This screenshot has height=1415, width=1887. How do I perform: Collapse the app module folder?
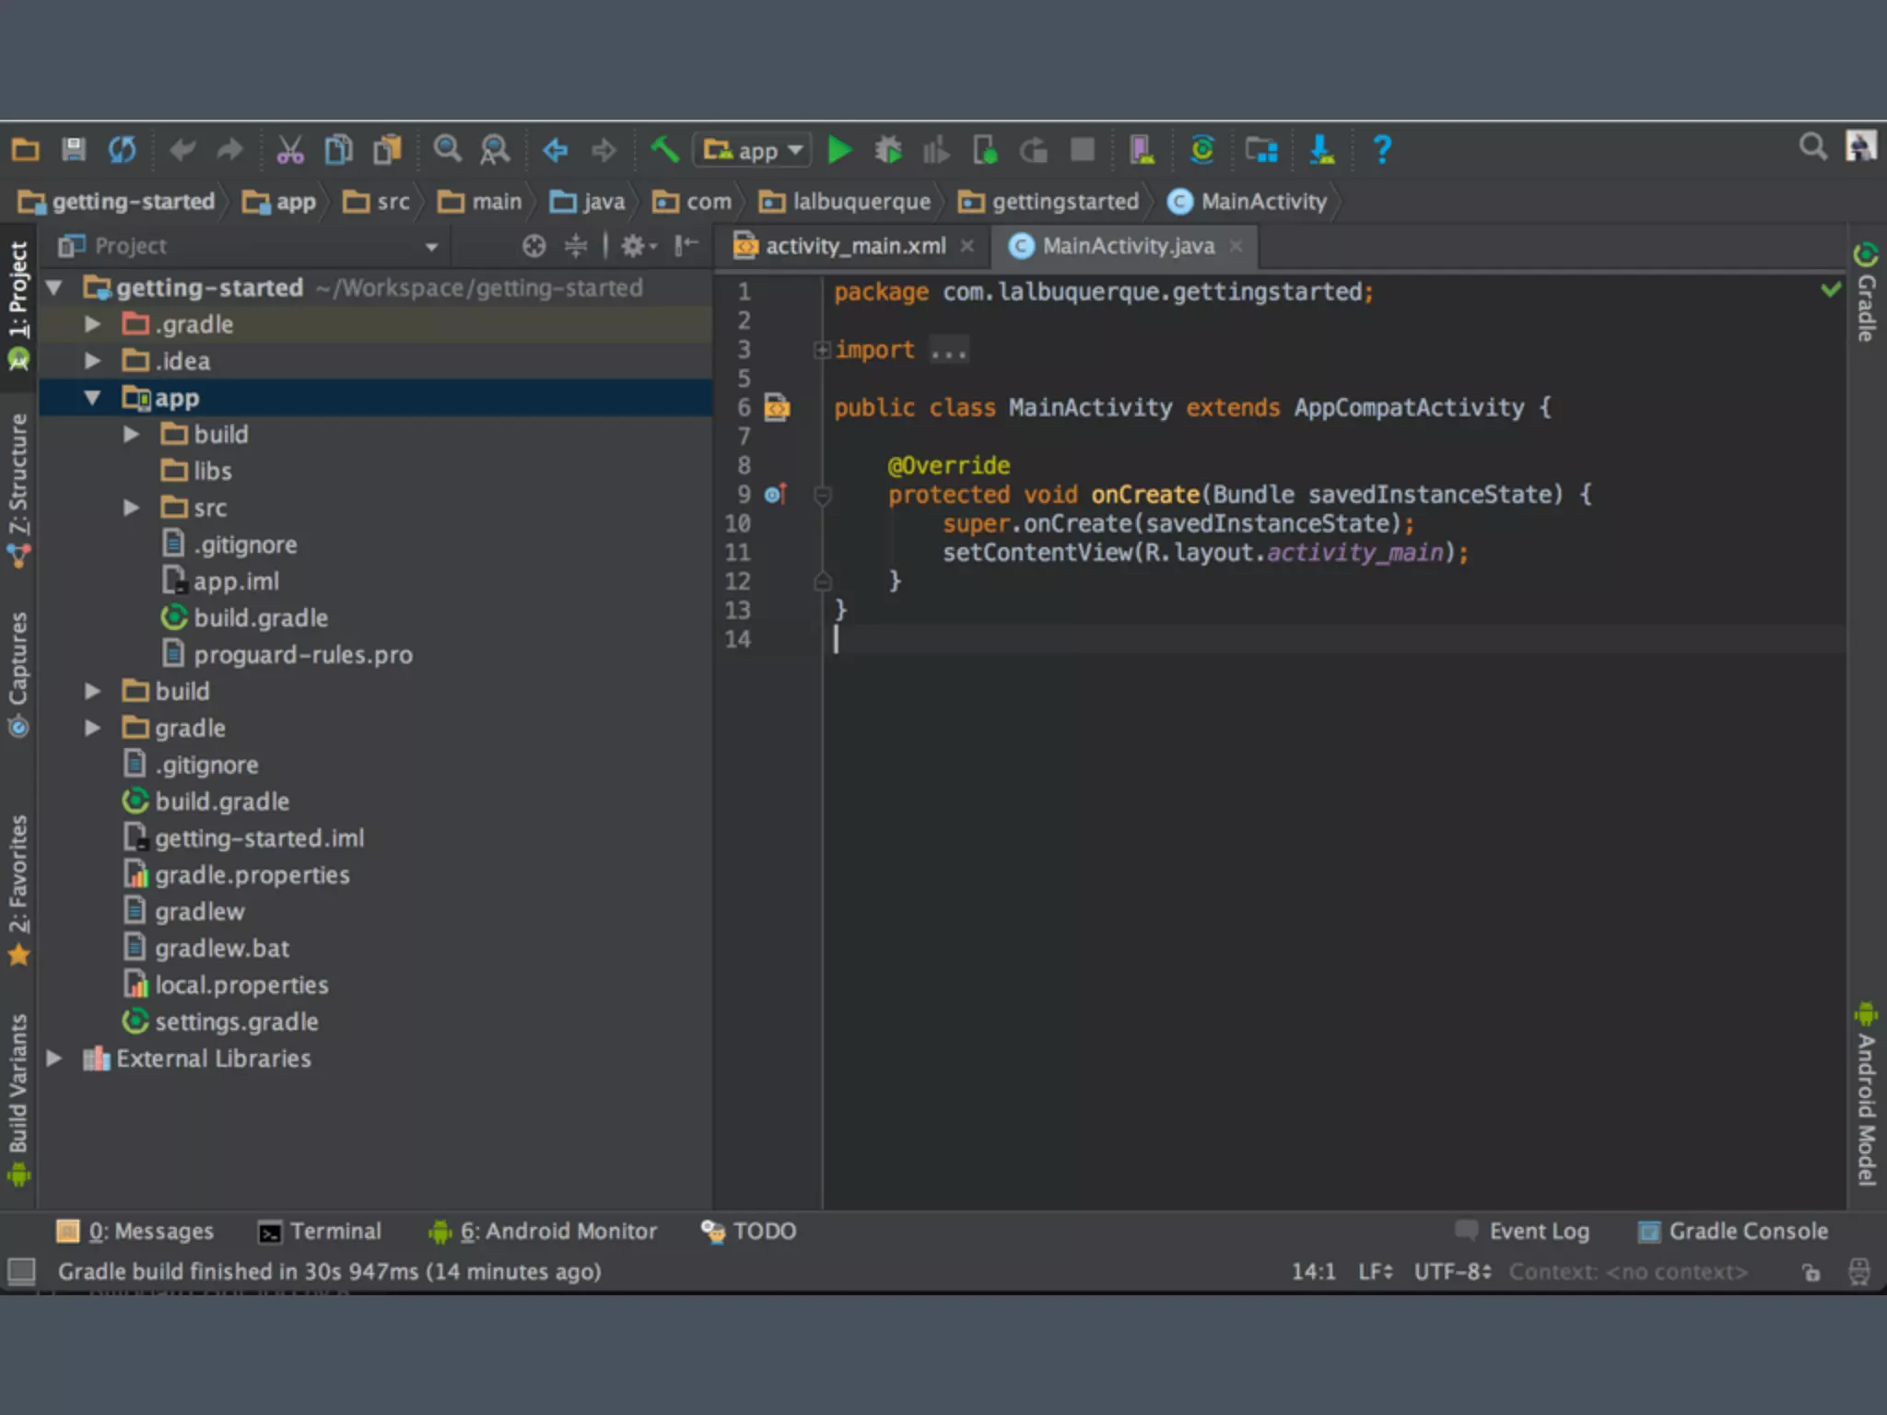coord(92,398)
